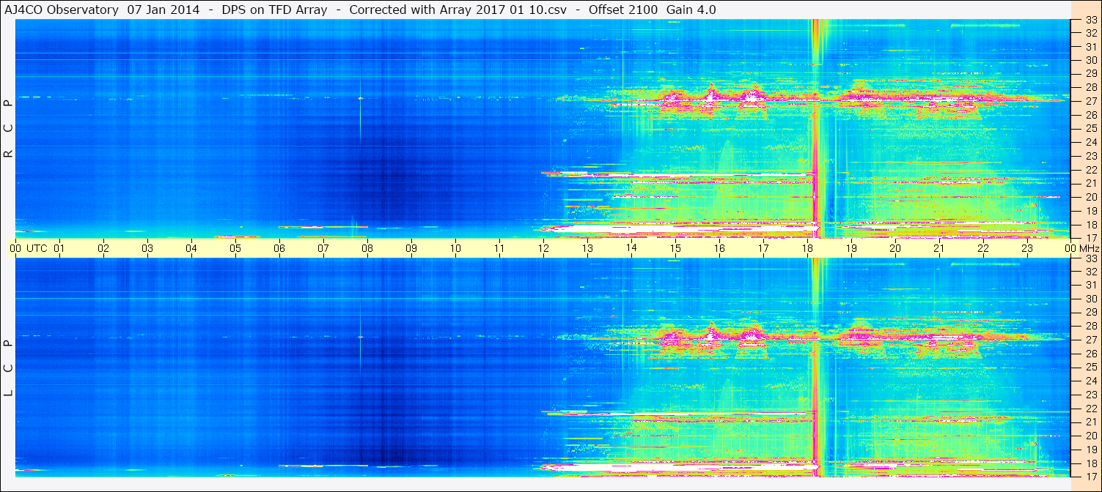
Task: Click the 20 MHz tick in LCP panel
Action: (x=1090, y=436)
